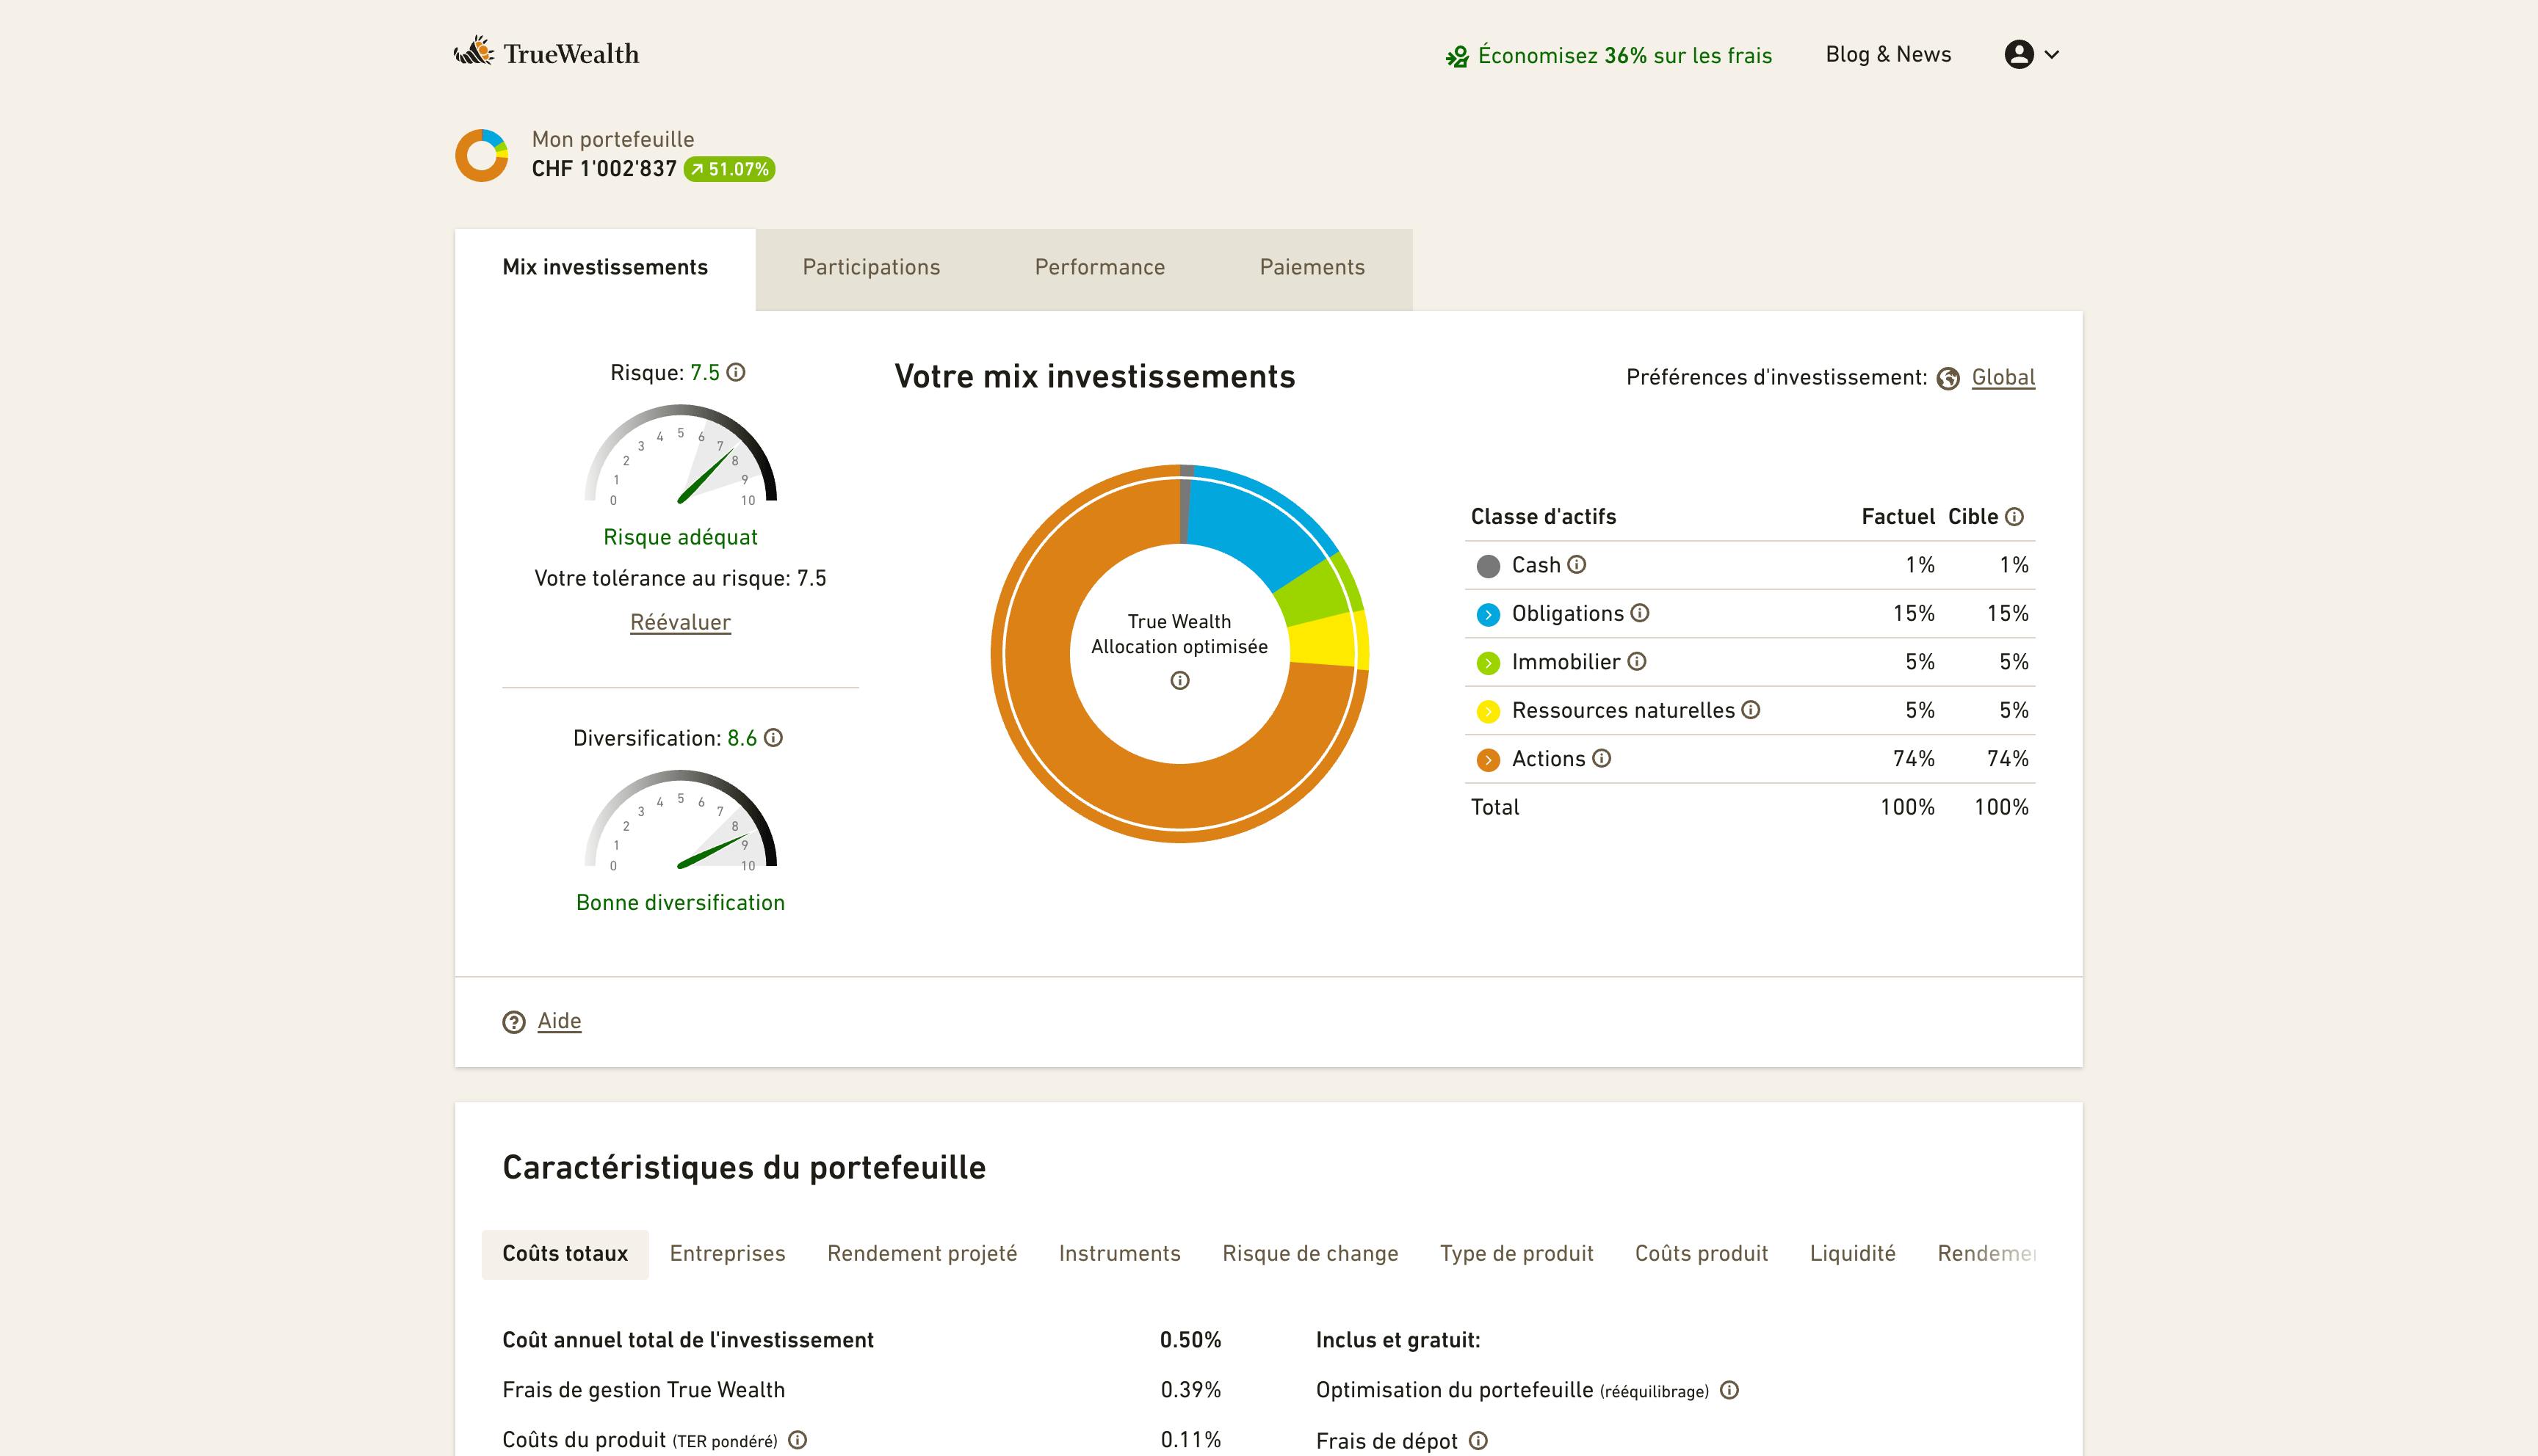Viewport: 2538px width, 1456px height.
Task: Show info for Actions
Action: (1602, 758)
